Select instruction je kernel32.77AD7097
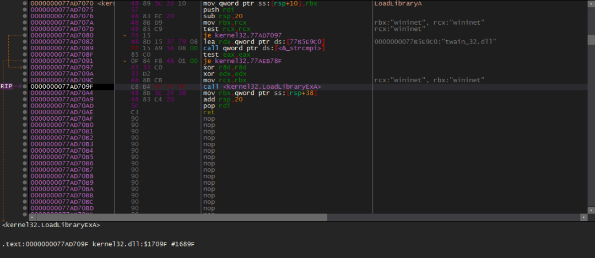Viewport: 595px width, 258px height. click(x=242, y=35)
